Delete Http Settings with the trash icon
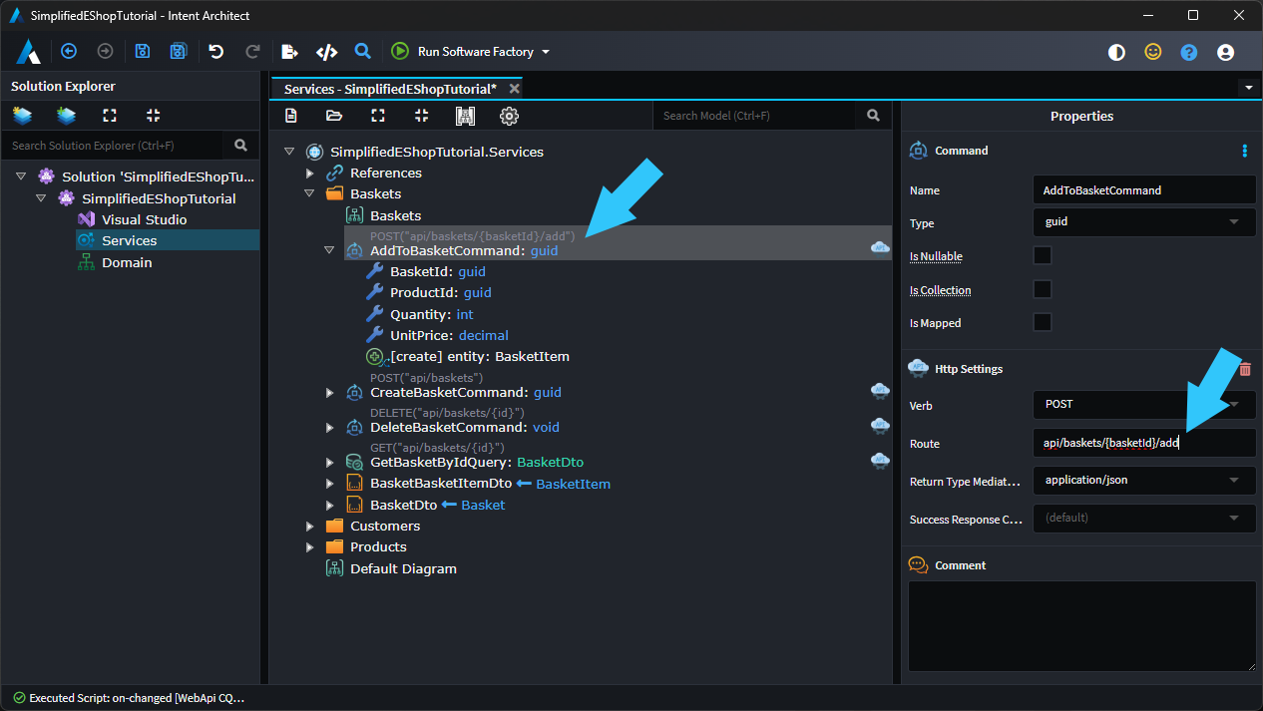 tap(1245, 369)
